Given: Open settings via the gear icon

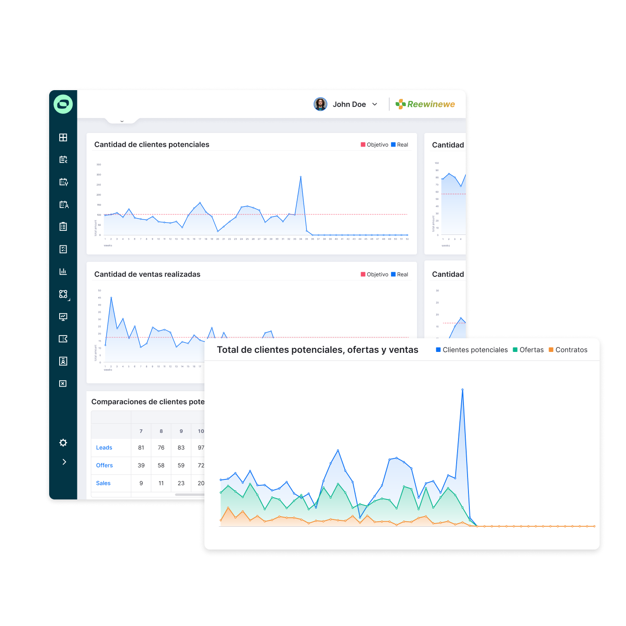Looking at the screenshot, I should (x=63, y=443).
